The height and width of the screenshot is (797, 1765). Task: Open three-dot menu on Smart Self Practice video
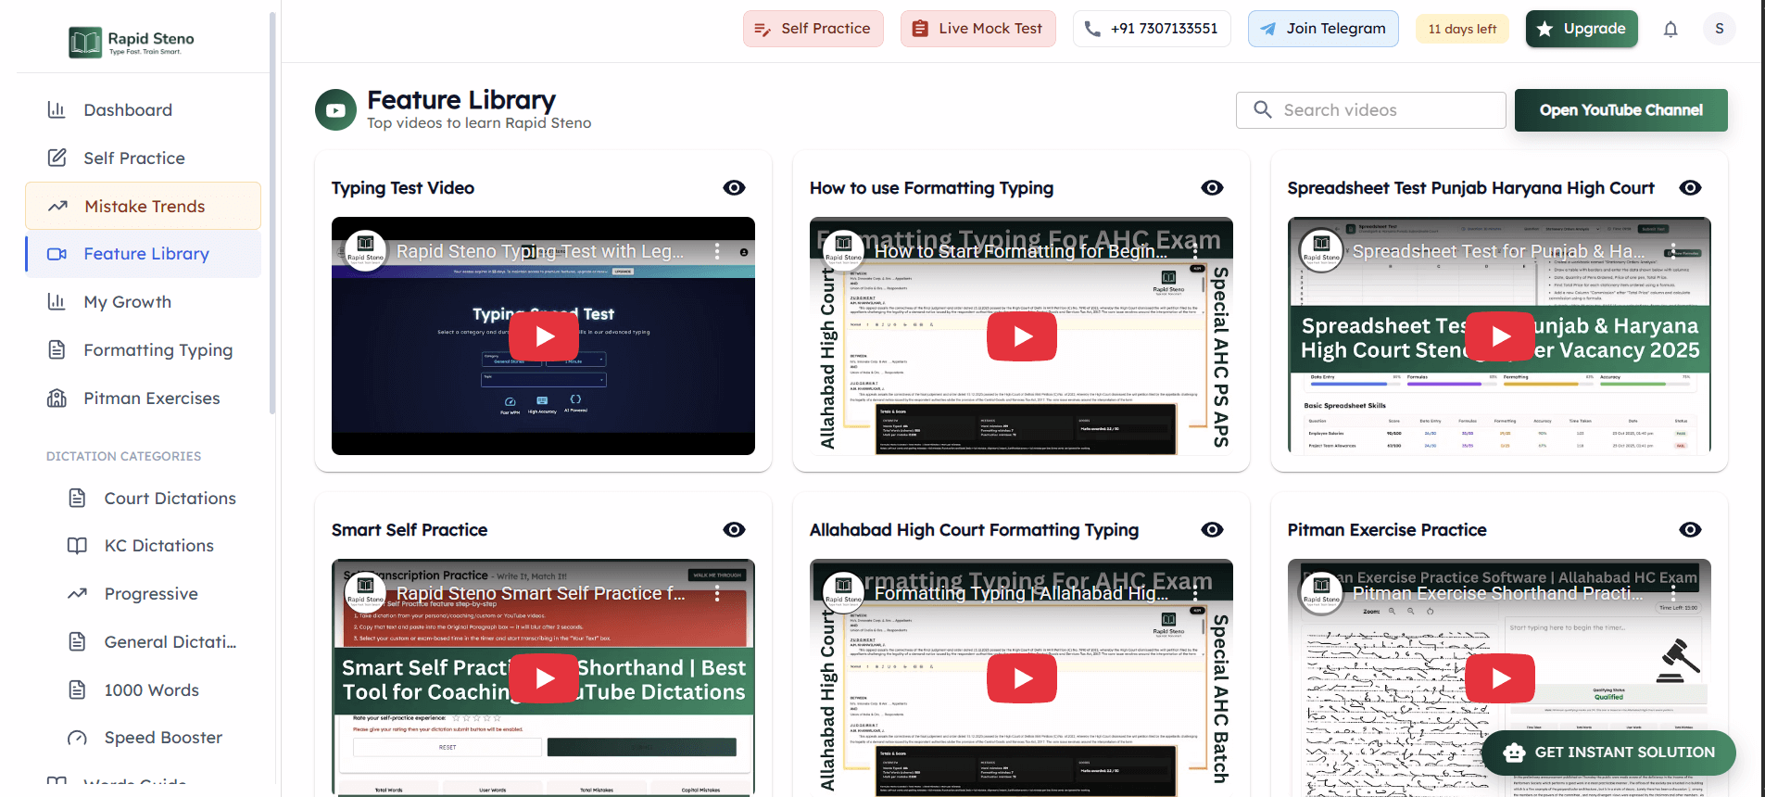click(717, 594)
